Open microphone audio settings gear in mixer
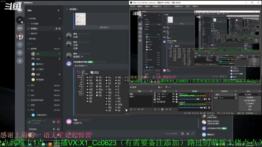This screenshot has width=262, height=147. coord(209,99)
